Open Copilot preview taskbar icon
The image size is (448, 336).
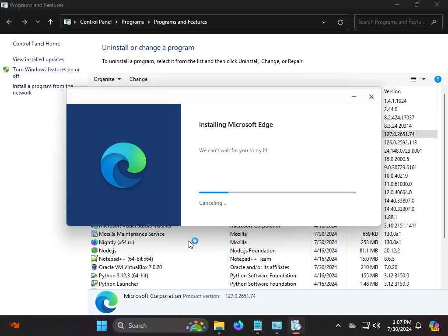(434, 325)
